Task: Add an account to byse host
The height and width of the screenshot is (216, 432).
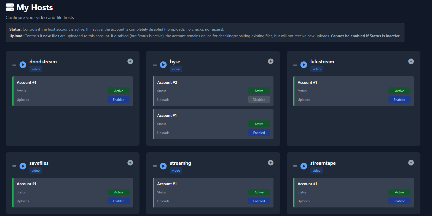Action: coord(270,61)
